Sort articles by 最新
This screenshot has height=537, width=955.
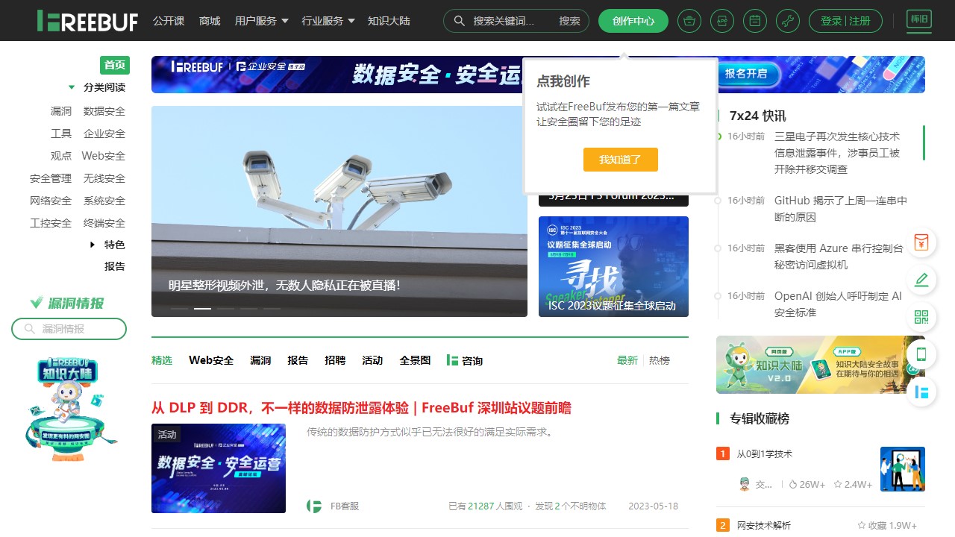(x=627, y=360)
